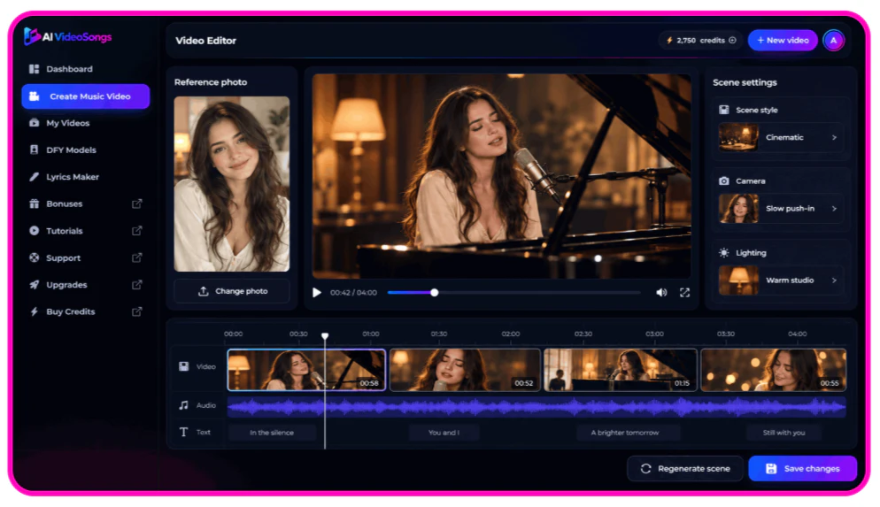The width and height of the screenshot is (880, 507).
Task: Click the My Videos camera icon
Action: [x=35, y=123]
